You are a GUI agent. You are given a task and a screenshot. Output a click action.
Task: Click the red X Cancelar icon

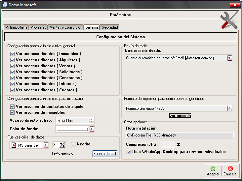pos(230,169)
